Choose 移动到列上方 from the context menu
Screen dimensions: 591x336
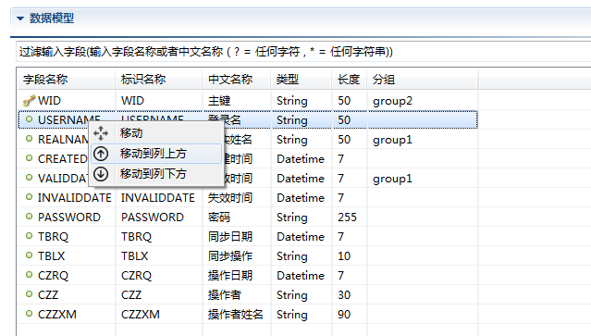pos(156,154)
